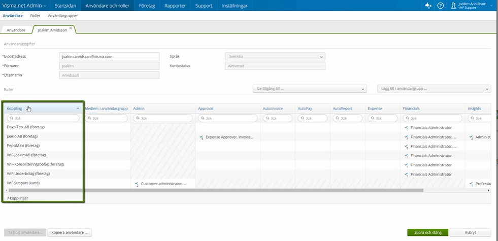Go to the Startsidan menu
Screen dimensions: 498x241
[x=65, y=6]
